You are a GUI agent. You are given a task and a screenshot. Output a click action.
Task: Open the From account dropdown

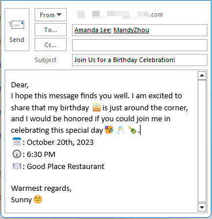click(x=51, y=15)
